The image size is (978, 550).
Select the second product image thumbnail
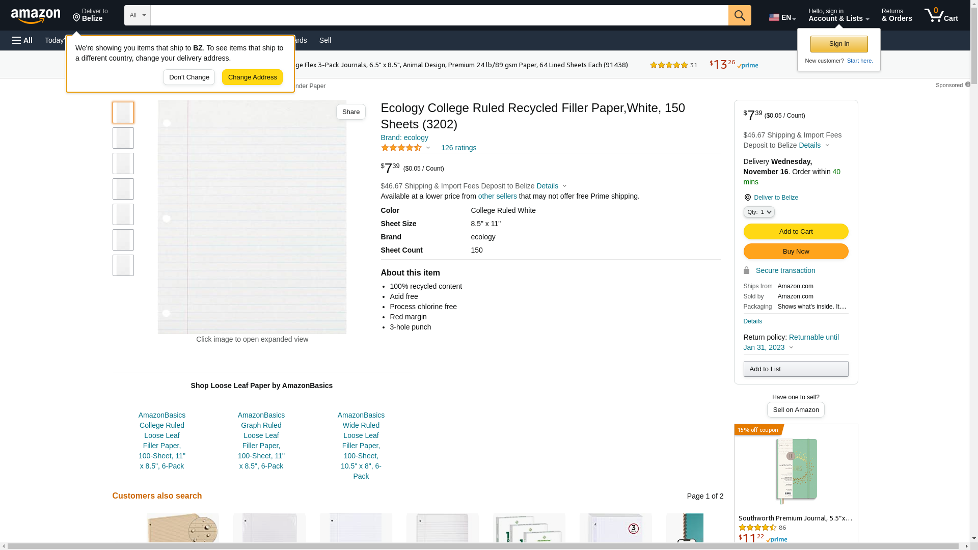pos(123,138)
